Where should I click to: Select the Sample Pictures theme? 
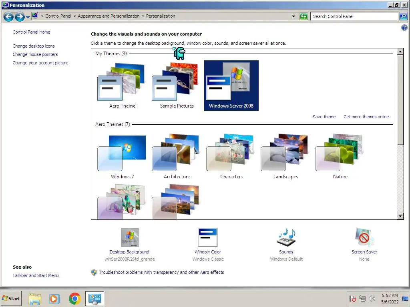pos(177,86)
